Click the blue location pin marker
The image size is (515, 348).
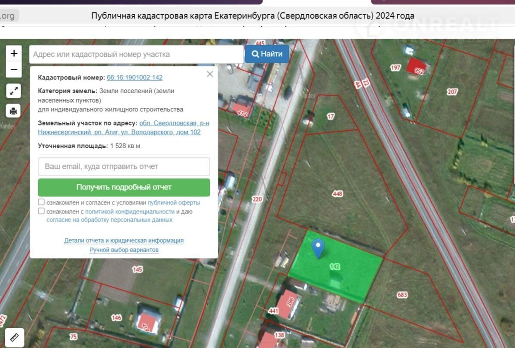point(318,248)
